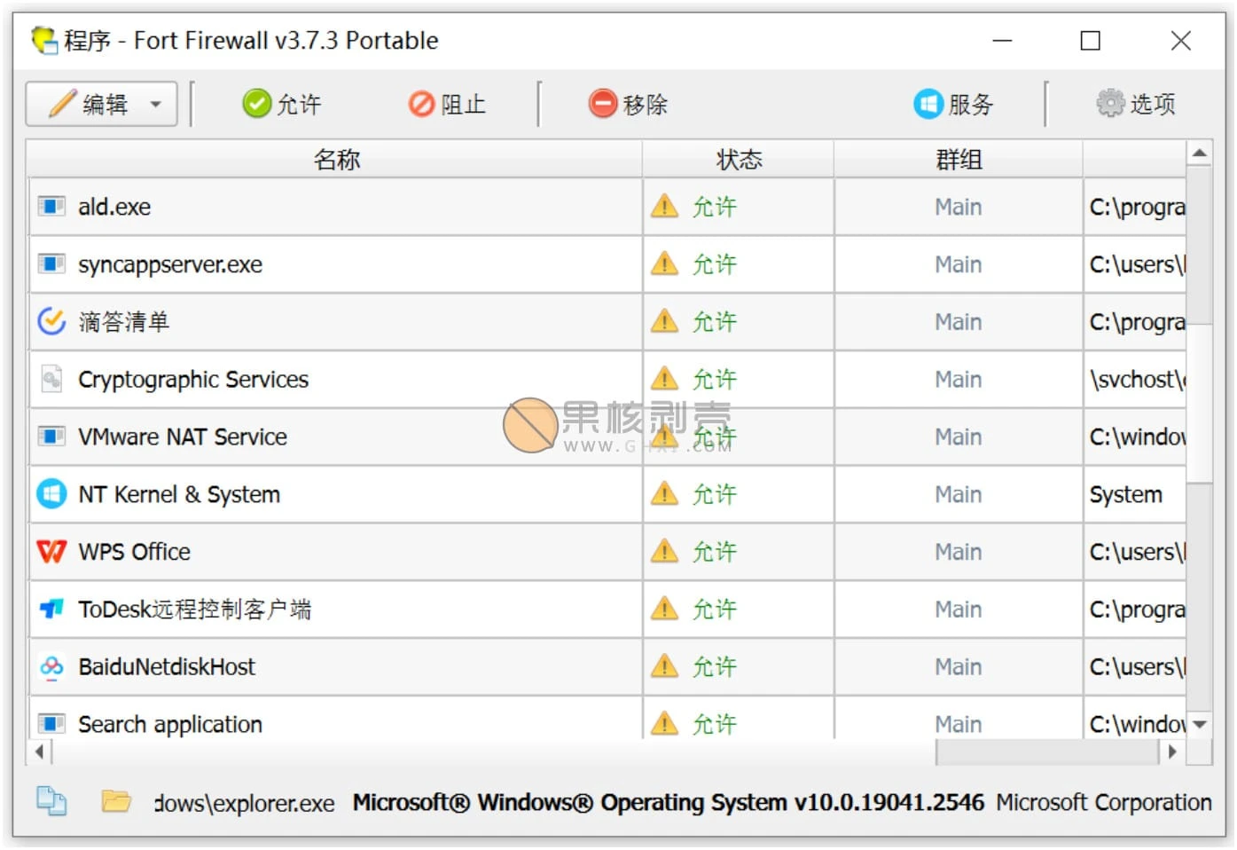Click the warning icon in the 滴答清单 row
Screen dimensions: 1237x850
point(664,321)
